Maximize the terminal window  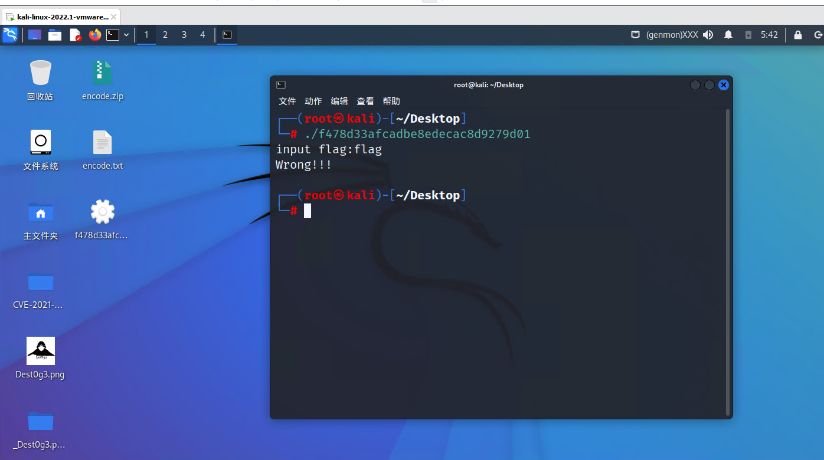[x=709, y=85]
